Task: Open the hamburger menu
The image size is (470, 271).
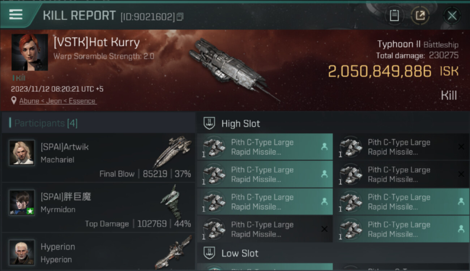Action: (16, 15)
